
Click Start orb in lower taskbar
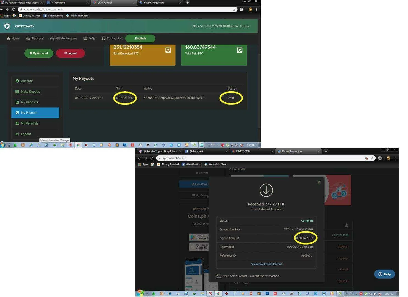click(x=140, y=293)
